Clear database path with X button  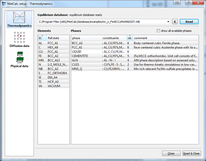[x=175, y=22]
